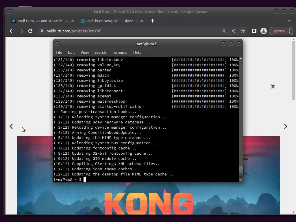Click the Update button in Chrome
Viewport: 296px width, 222px height.
[x=278, y=31]
